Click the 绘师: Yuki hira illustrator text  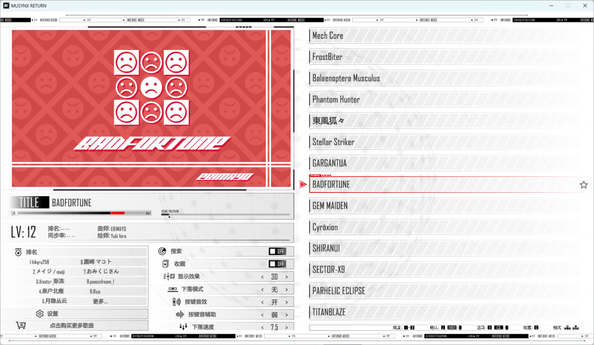tap(112, 236)
